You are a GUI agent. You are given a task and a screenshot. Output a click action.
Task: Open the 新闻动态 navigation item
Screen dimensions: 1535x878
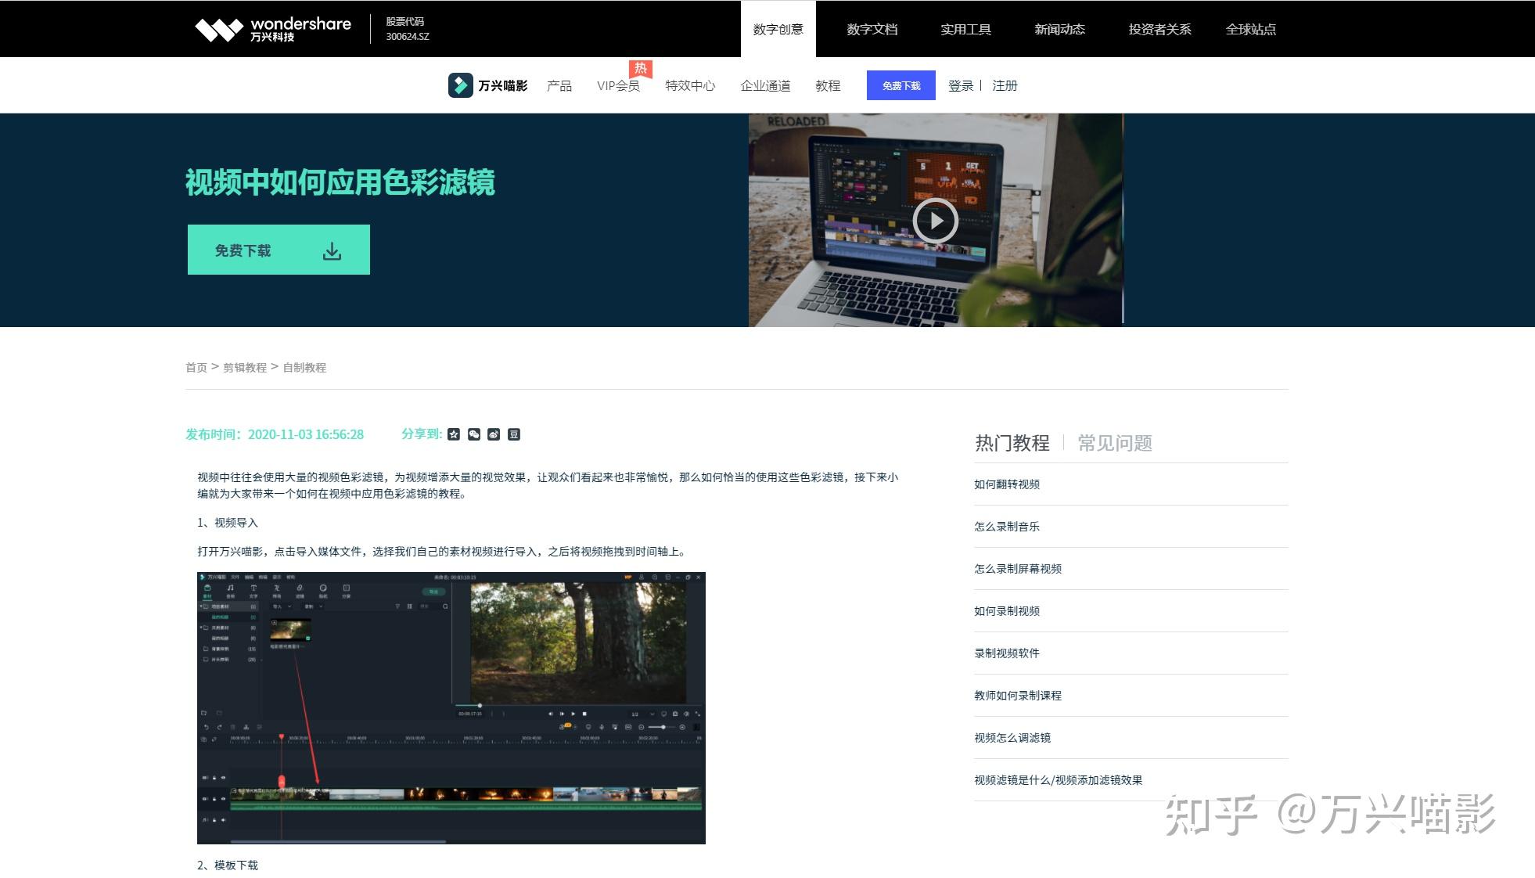[1060, 29]
